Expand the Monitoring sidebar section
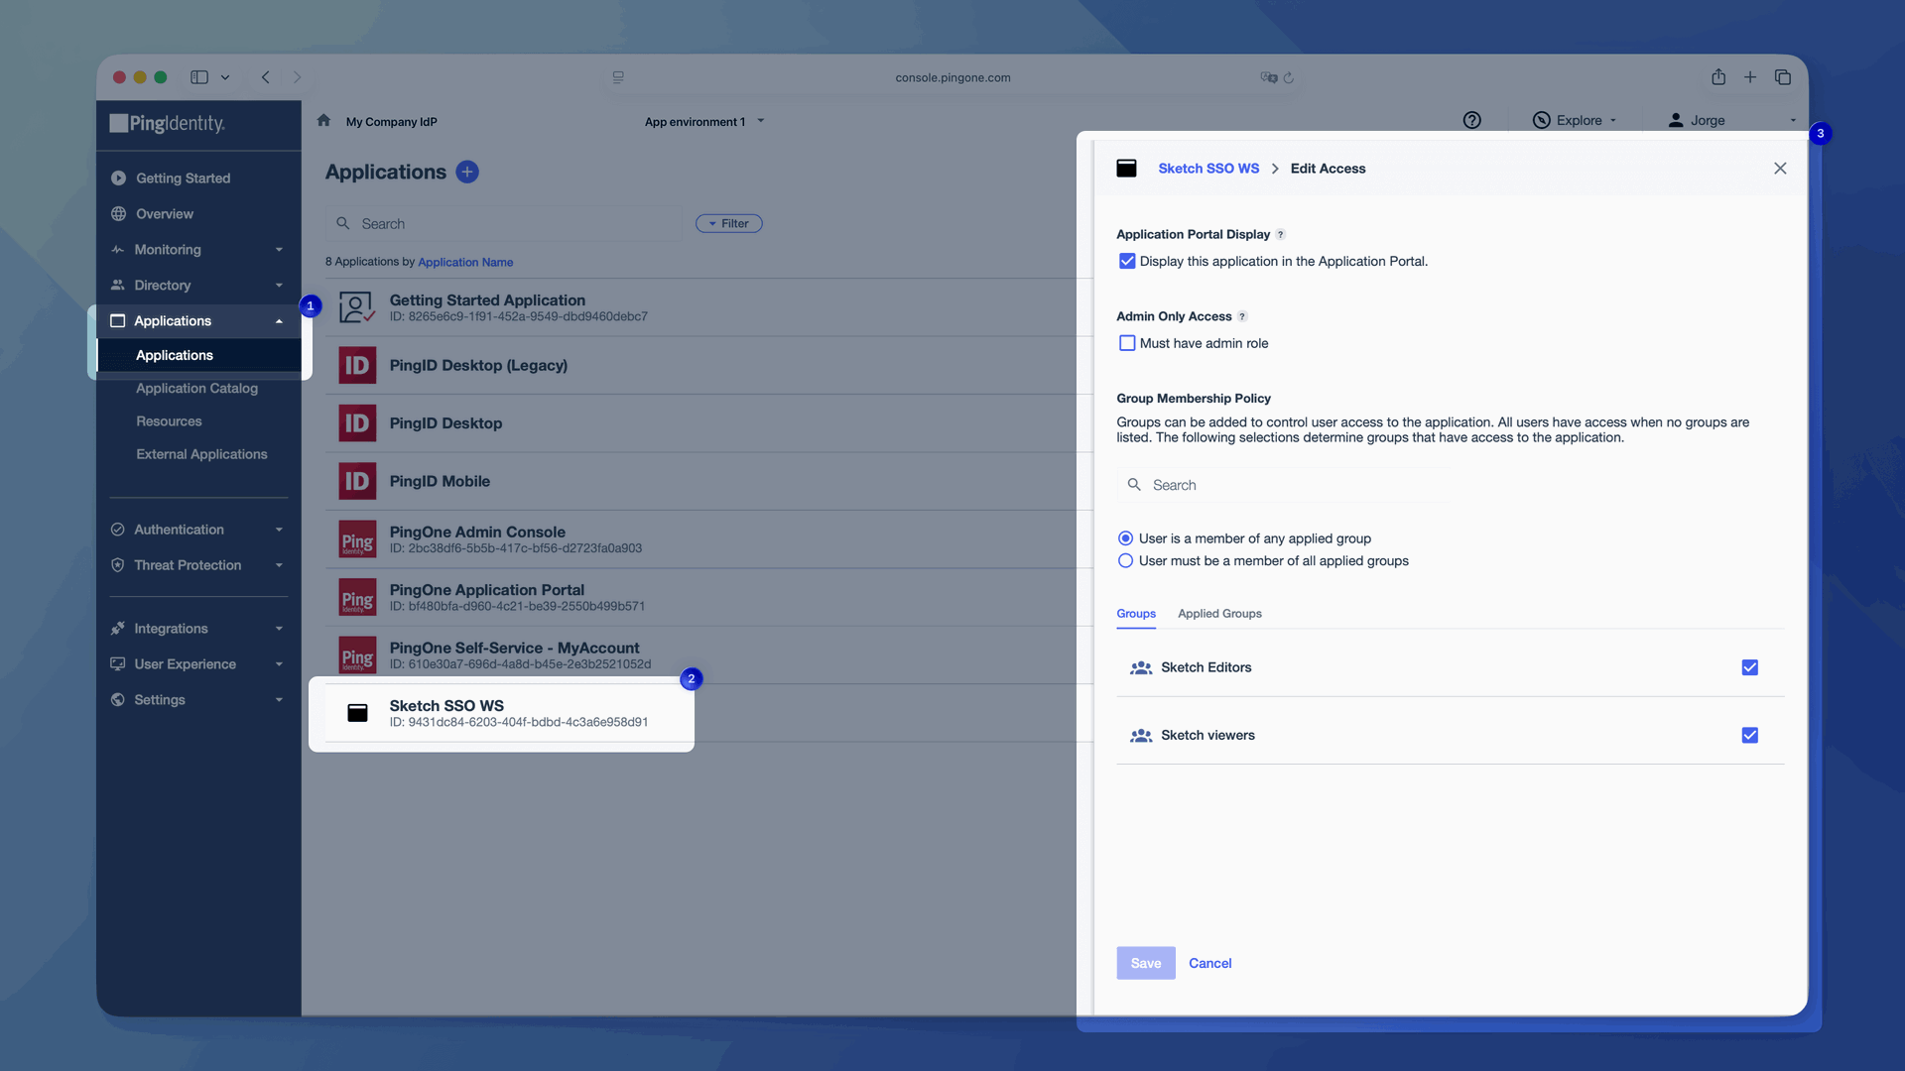Viewport: 1905px width, 1071px height. [x=198, y=250]
